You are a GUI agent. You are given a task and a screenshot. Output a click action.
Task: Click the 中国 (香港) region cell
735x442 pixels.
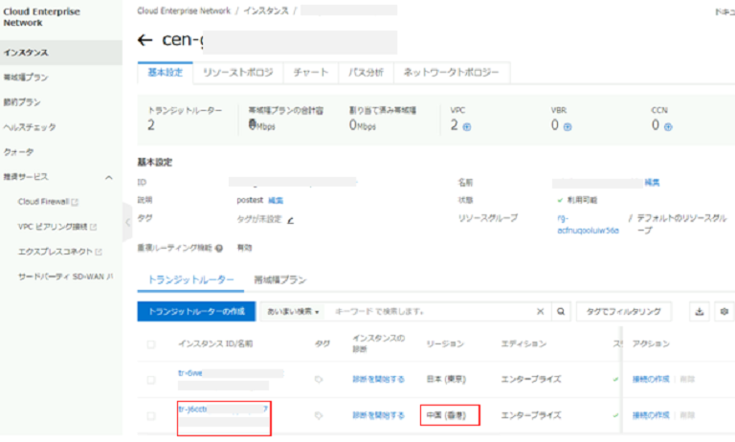click(446, 415)
